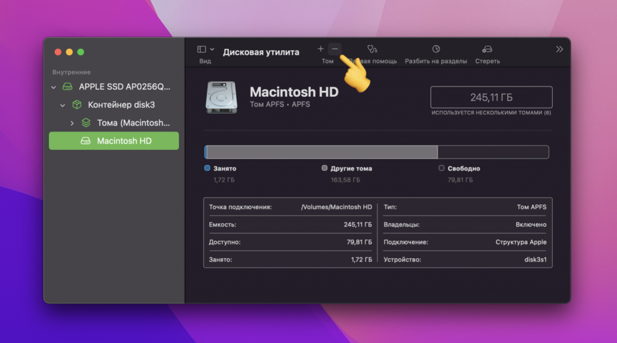Collapse the APPLE SSD disclosure chevron
Image resolution: width=617 pixels, height=343 pixels.
(54, 87)
